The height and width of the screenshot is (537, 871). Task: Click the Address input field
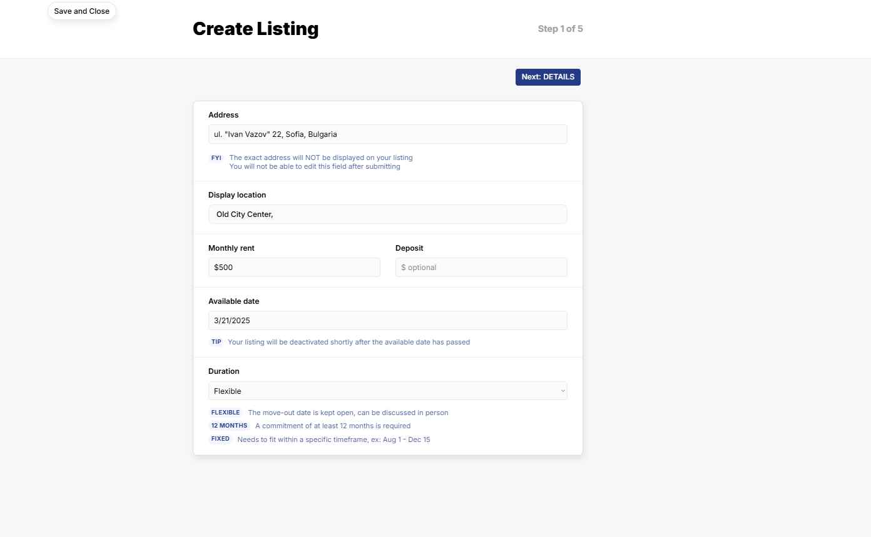pos(387,134)
